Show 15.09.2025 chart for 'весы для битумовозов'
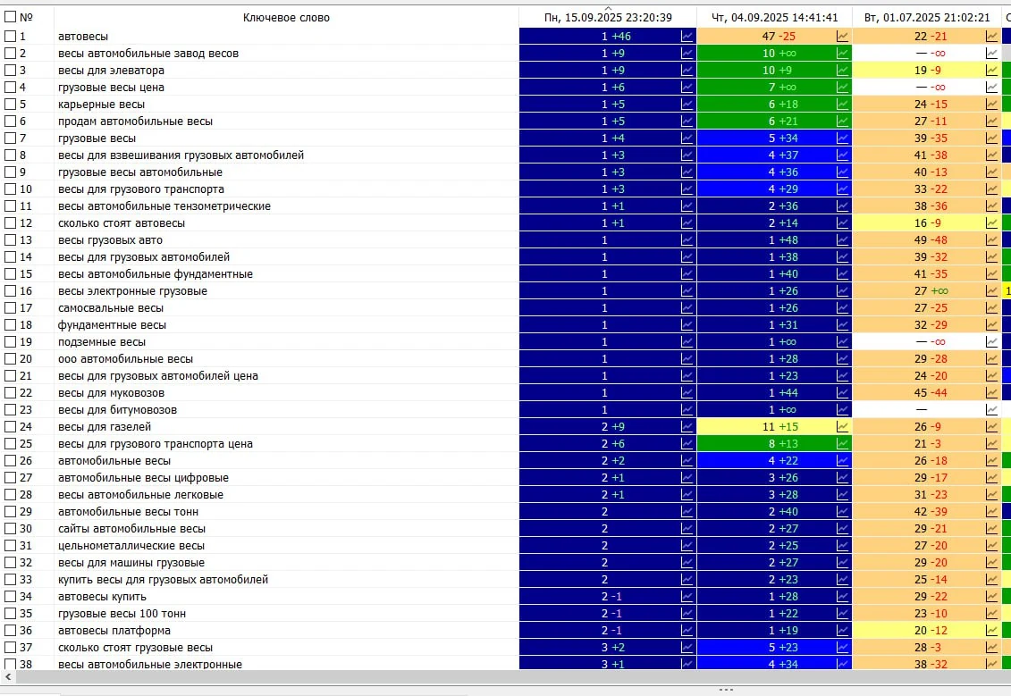The height and width of the screenshot is (696, 1011). click(687, 410)
